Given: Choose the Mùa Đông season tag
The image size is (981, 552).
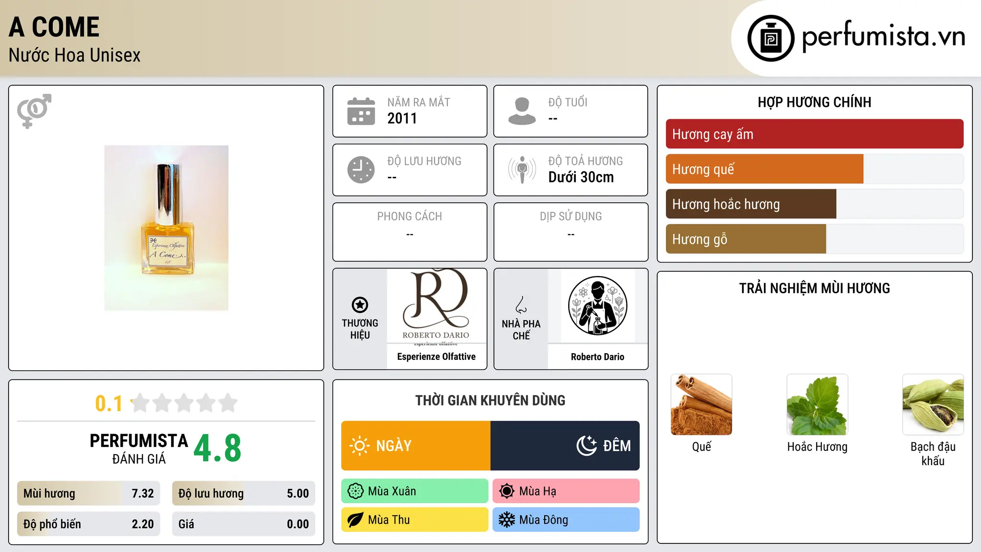Looking at the screenshot, I should (x=566, y=520).
